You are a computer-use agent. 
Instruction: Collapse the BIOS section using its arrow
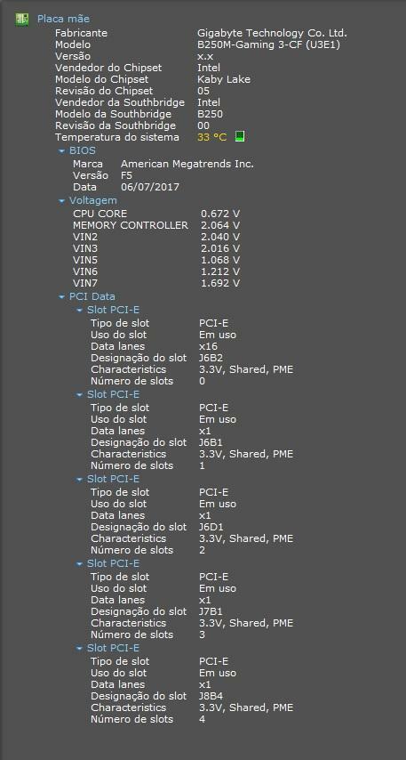[x=61, y=151]
